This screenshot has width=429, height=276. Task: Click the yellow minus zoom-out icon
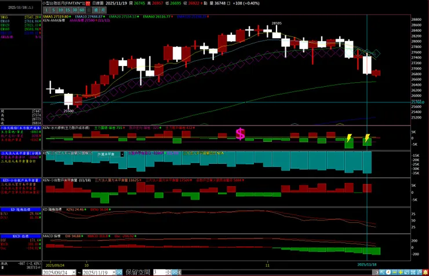(x=394, y=272)
